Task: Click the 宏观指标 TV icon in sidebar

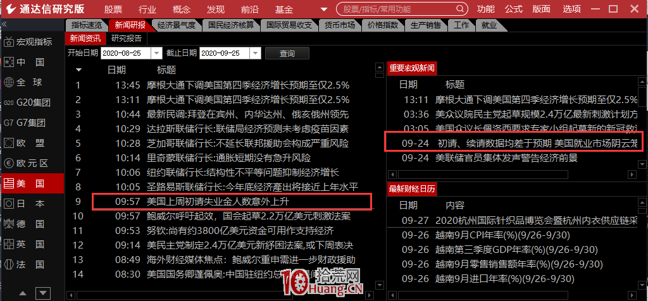Action: (x=9, y=42)
